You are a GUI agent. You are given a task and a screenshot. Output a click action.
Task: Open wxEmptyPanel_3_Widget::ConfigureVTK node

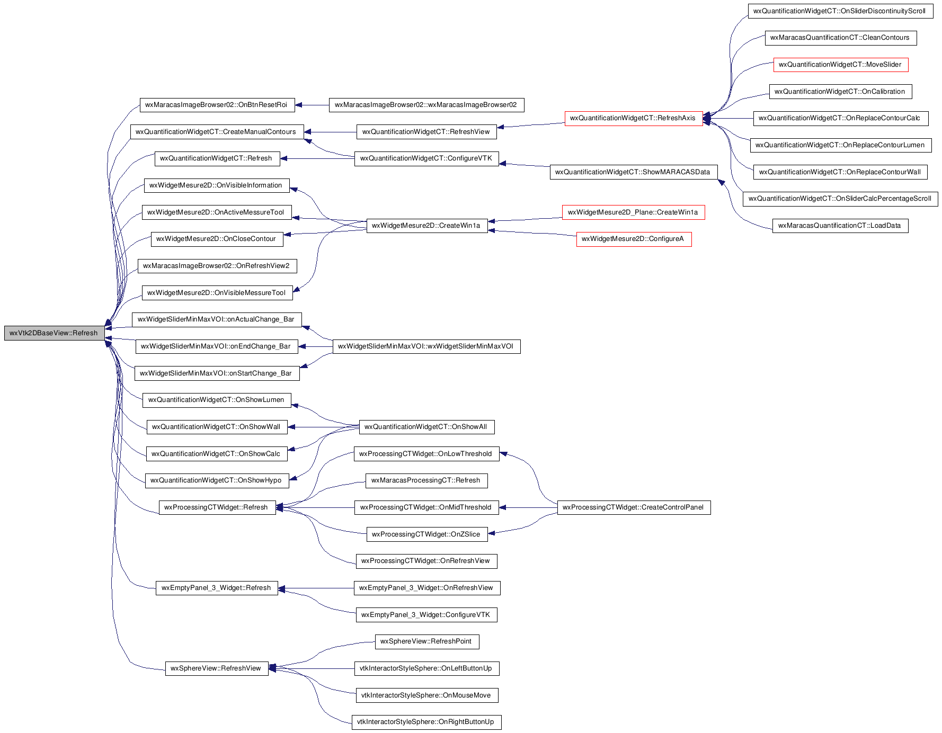click(x=426, y=615)
